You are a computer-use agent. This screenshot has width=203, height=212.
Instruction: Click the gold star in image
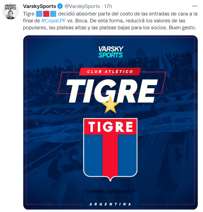pyautogui.click(x=111, y=105)
